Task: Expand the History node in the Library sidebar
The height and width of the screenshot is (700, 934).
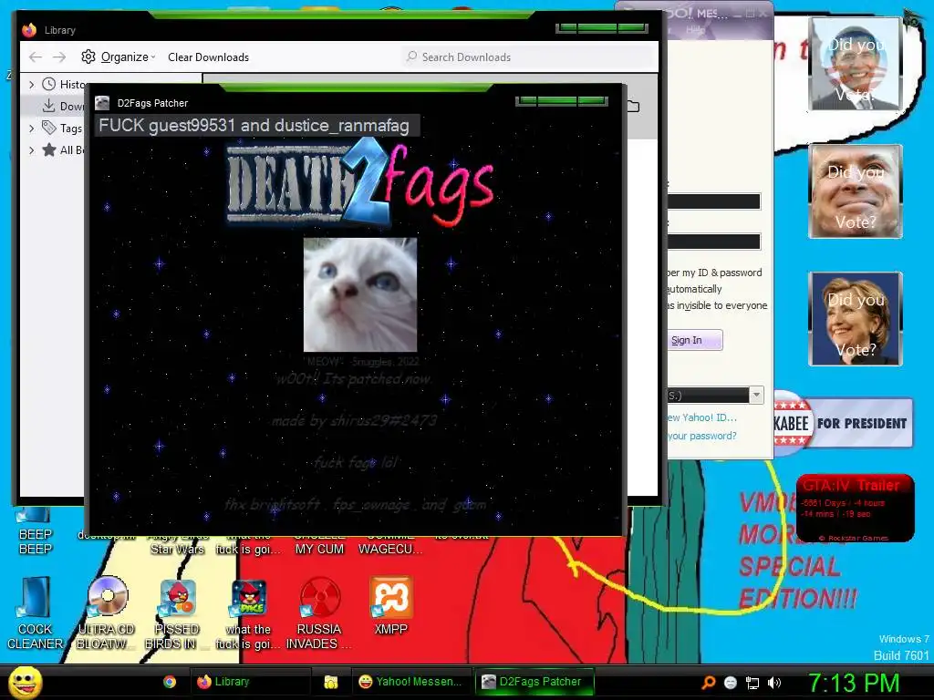Action: (x=32, y=85)
